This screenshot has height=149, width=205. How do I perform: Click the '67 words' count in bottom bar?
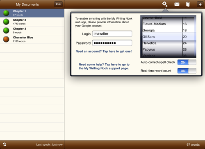193,145
